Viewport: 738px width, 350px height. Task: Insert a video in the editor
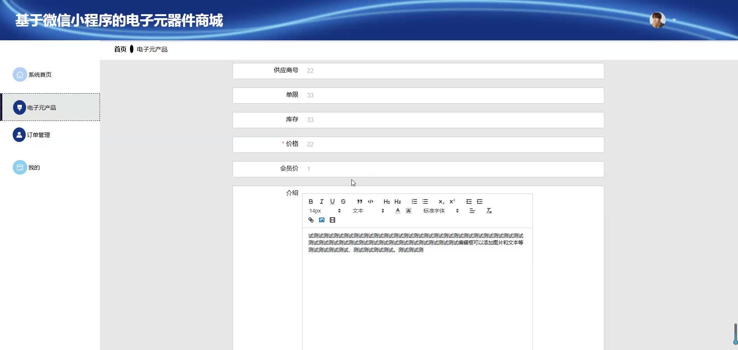pyautogui.click(x=332, y=220)
